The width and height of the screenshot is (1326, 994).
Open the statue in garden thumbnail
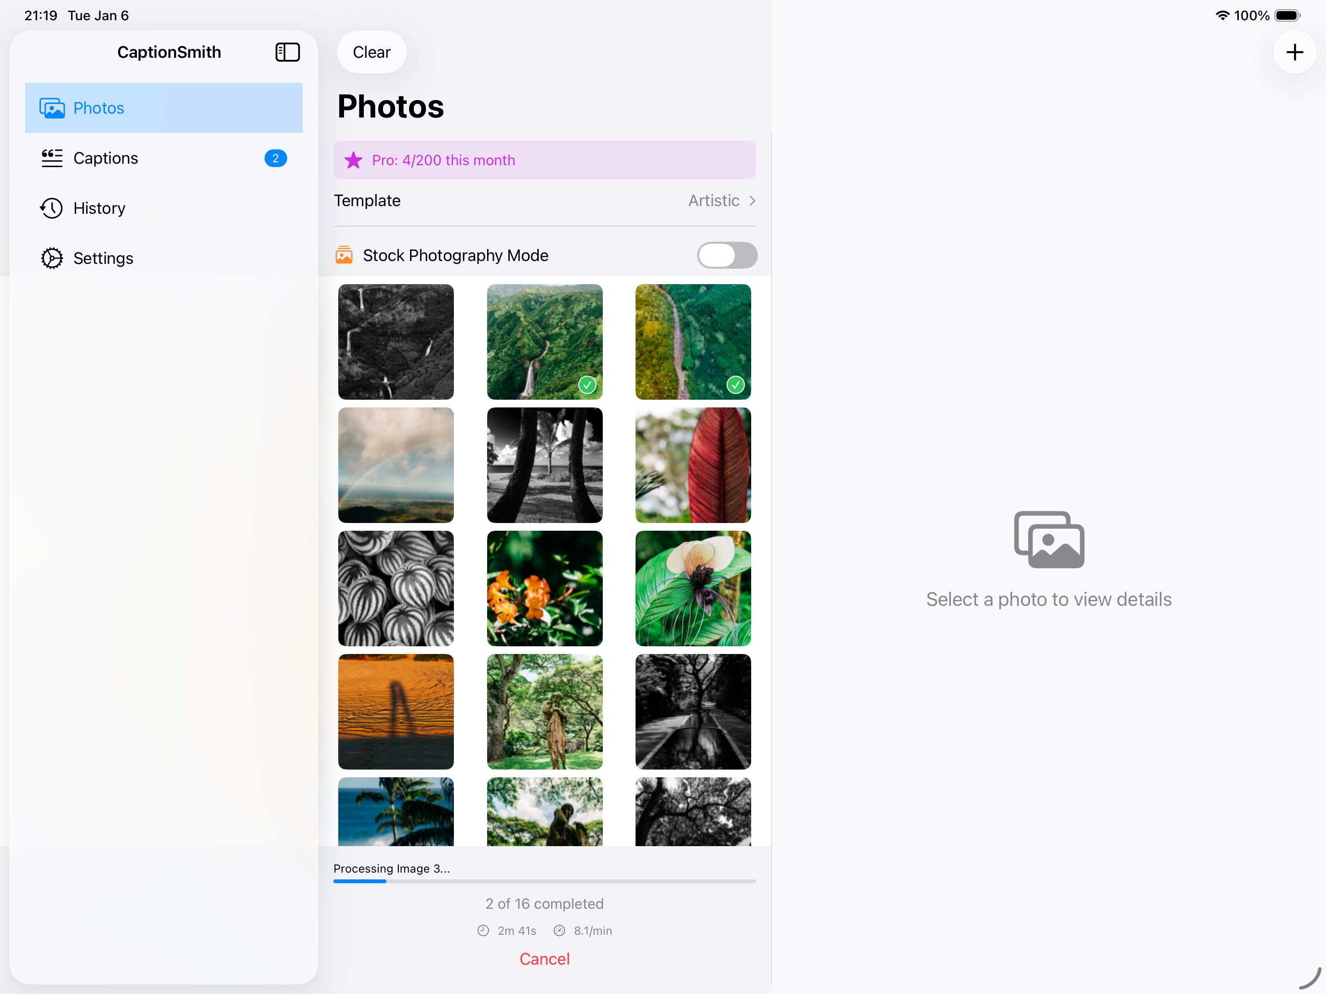click(x=544, y=712)
